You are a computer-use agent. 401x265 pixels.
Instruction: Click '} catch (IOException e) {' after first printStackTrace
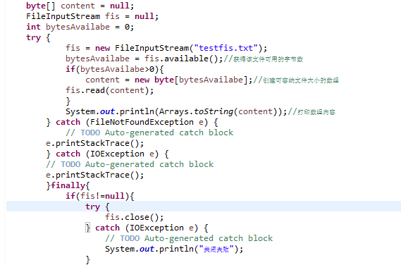[107, 154]
